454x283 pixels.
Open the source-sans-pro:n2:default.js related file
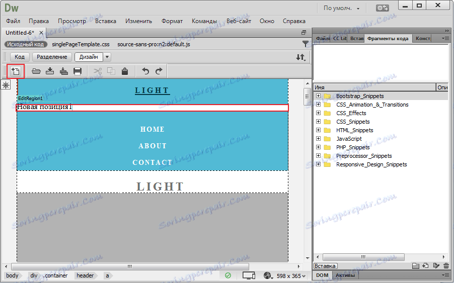(154, 44)
